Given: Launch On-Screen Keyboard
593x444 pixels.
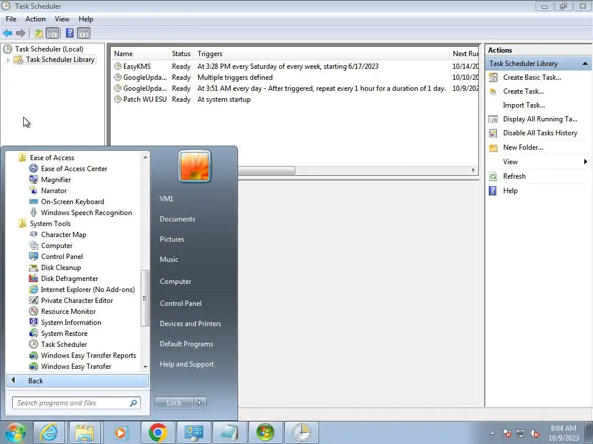Looking at the screenshot, I should pos(72,202).
